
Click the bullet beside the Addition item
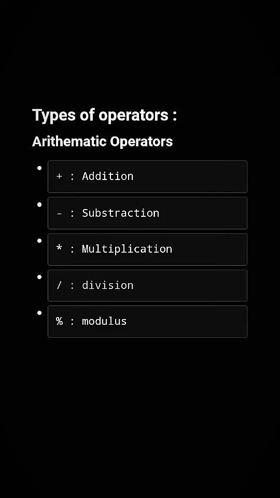coord(39,168)
